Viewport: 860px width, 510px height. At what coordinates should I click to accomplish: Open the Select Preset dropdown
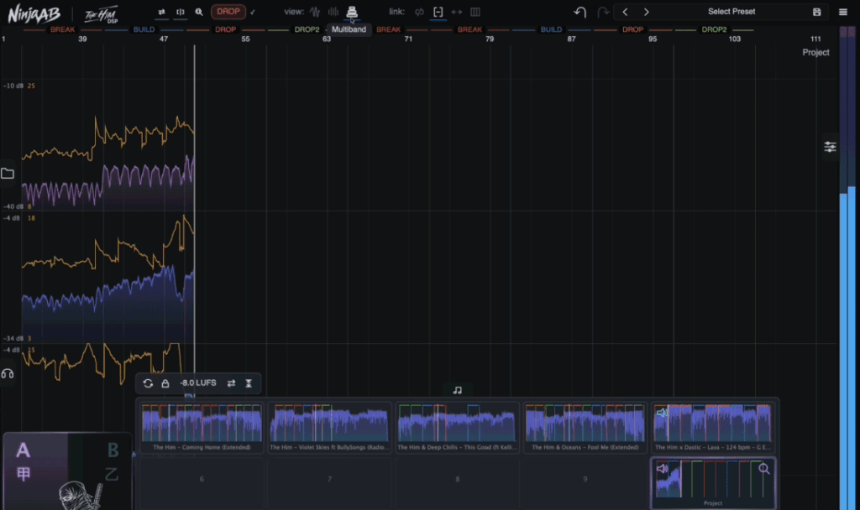pyautogui.click(x=732, y=12)
